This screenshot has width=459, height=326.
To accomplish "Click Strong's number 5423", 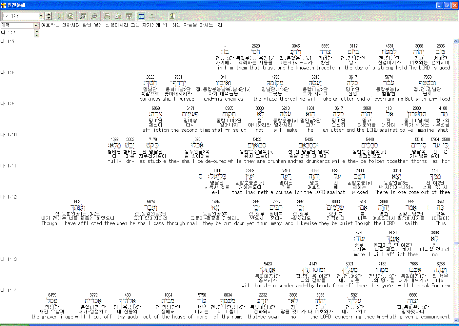I will tap(268, 264).
